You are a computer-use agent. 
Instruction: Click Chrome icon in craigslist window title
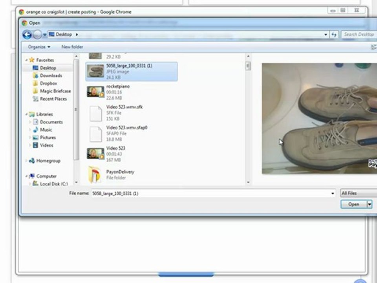[x=21, y=12]
